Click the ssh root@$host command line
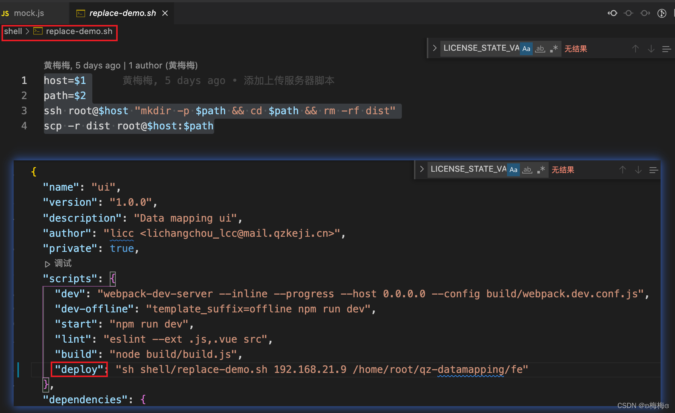 click(x=219, y=111)
